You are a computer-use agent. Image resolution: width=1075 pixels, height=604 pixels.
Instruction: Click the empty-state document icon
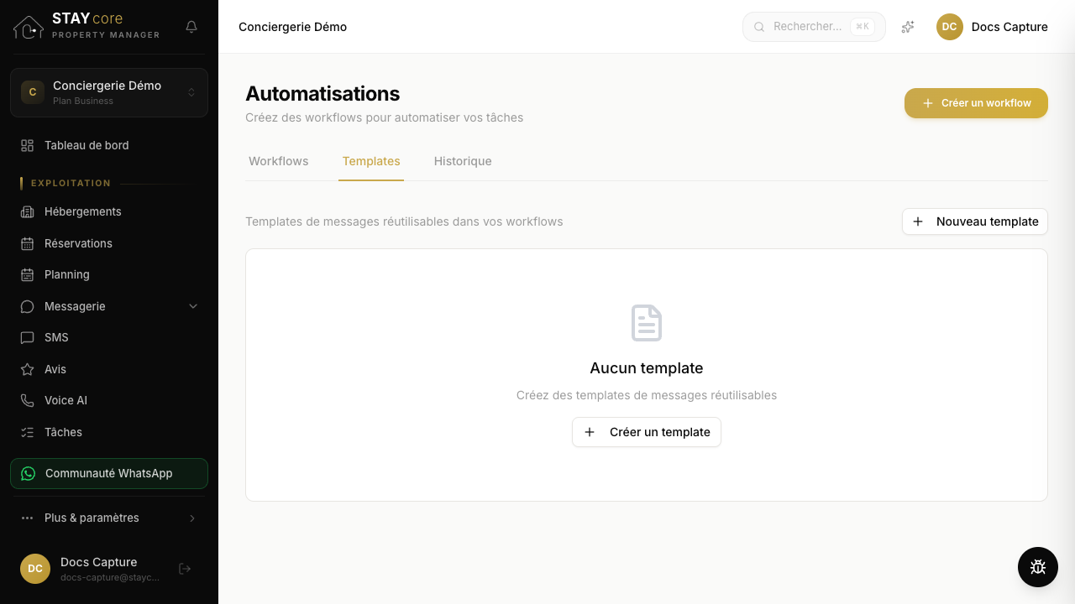tap(647, 323)
